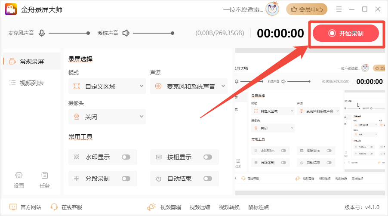This screenshot has width=388, height=216.
Task: Click the headset icon beside 在线客服
Action: (x=54, y=207)
